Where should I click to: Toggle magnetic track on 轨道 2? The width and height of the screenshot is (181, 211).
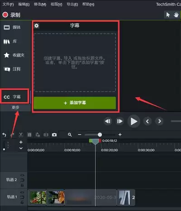tap(22, 180)
